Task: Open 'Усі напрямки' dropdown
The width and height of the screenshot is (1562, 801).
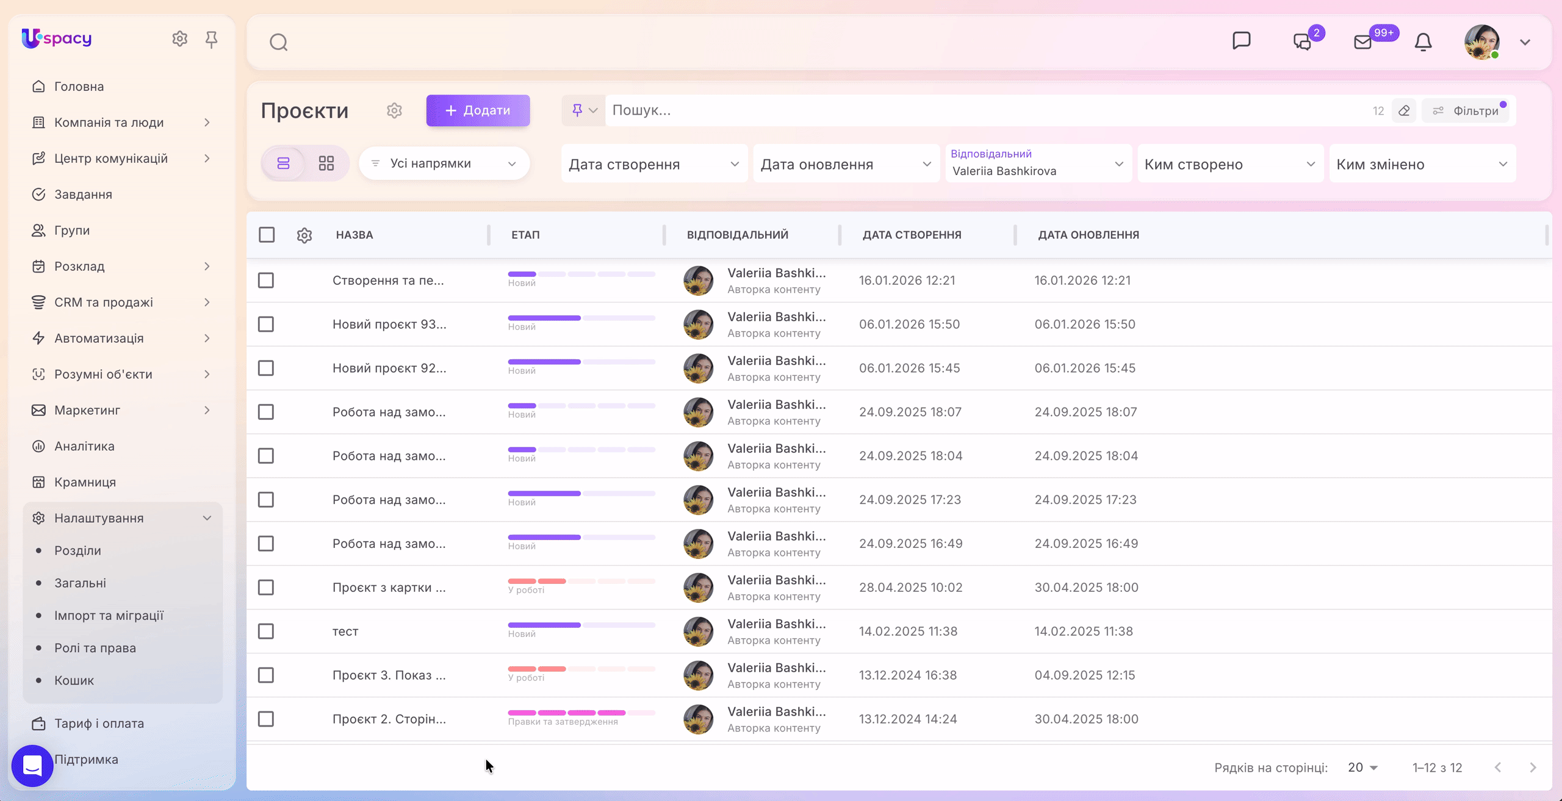Action: coord(444,163)
